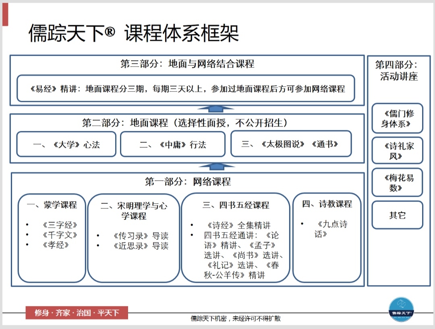The image size is (435, 329).
Task: Select the 《传习录》导读 bullet item
Action: pyautogui.click(x=141, y=236)
